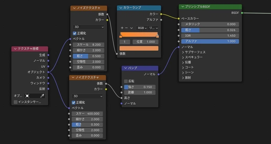Image resolution: width=271 pixels, height=144 pixels.
Task: Click the eyedropper icon in テクスチャ座標 node
Action: point(42,96)
